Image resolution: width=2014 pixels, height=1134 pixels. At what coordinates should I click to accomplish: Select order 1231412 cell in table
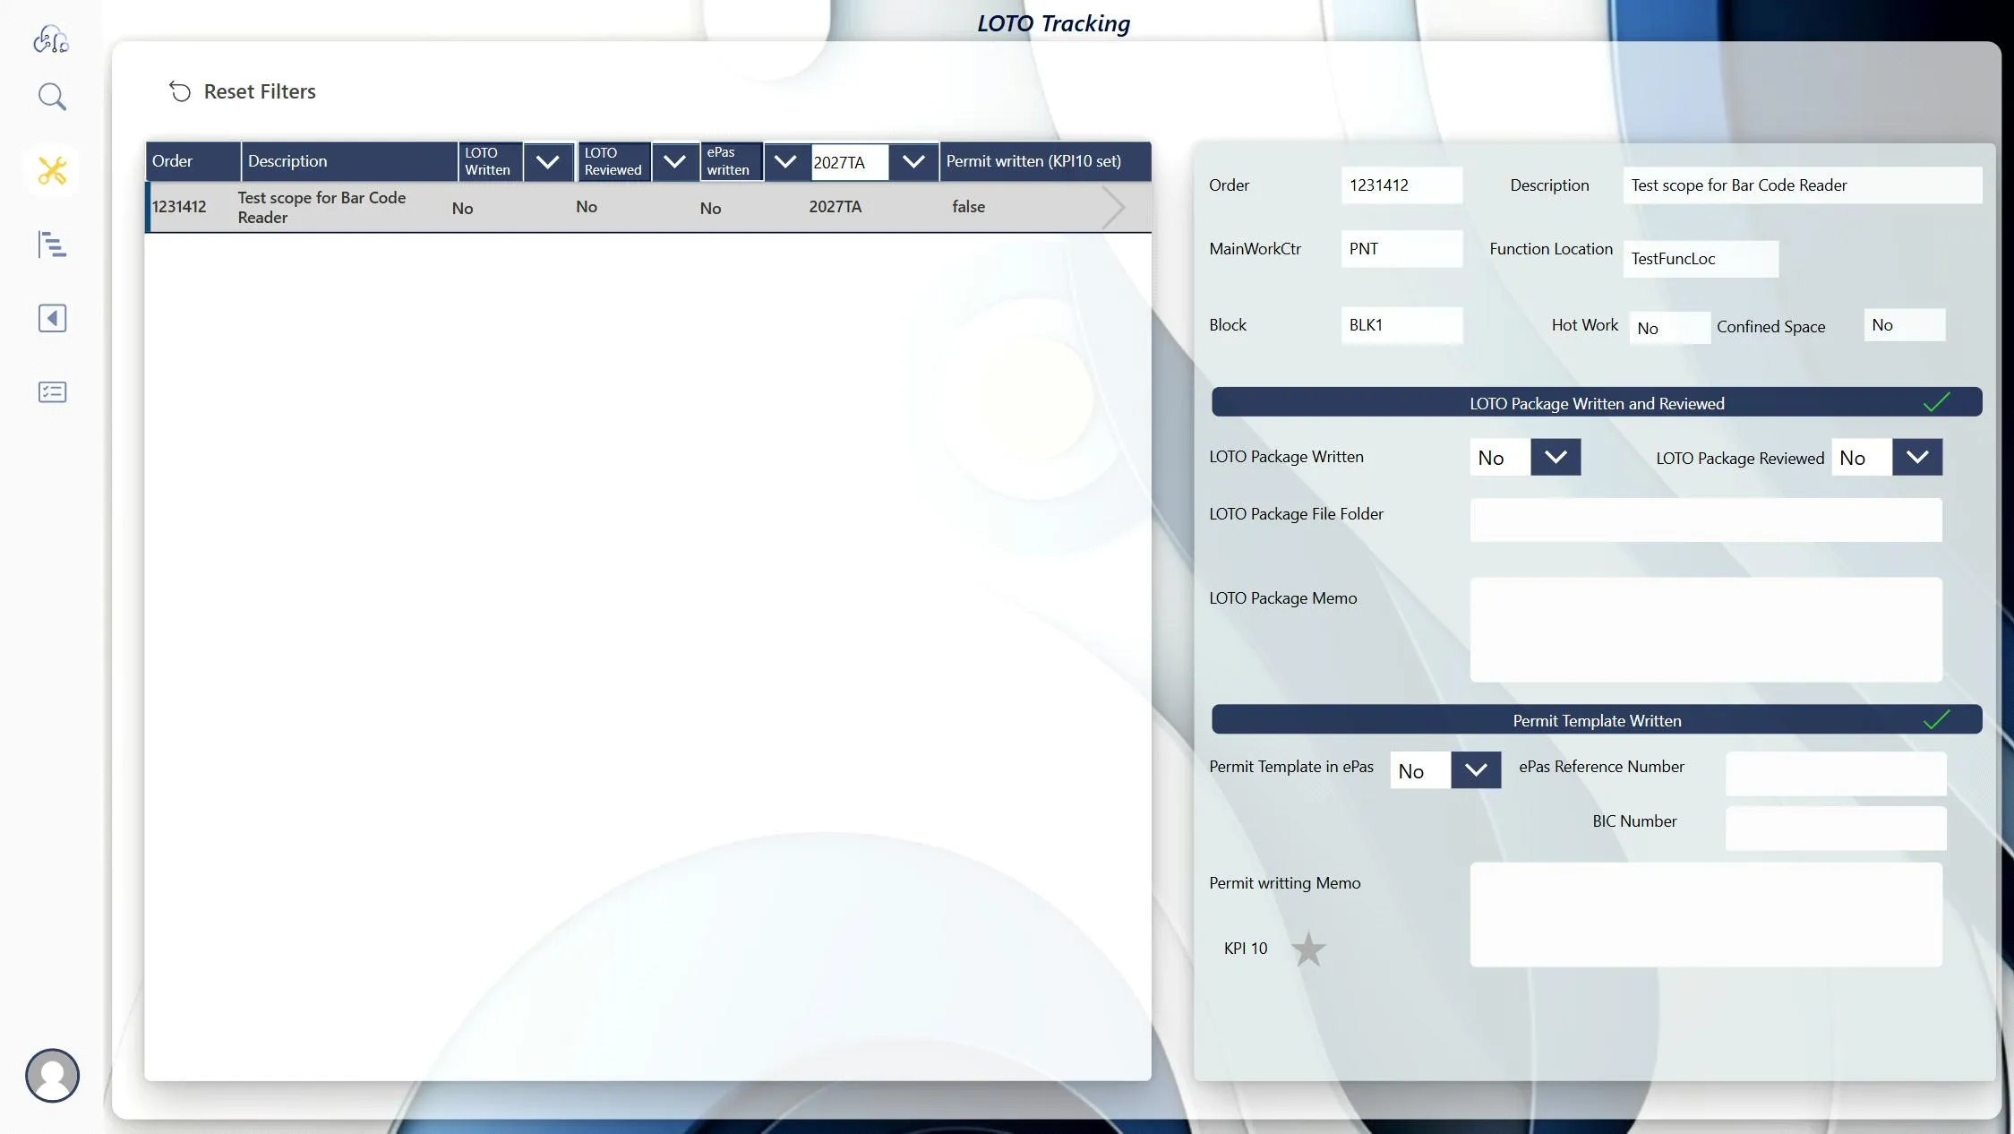[x=179, y=207]
